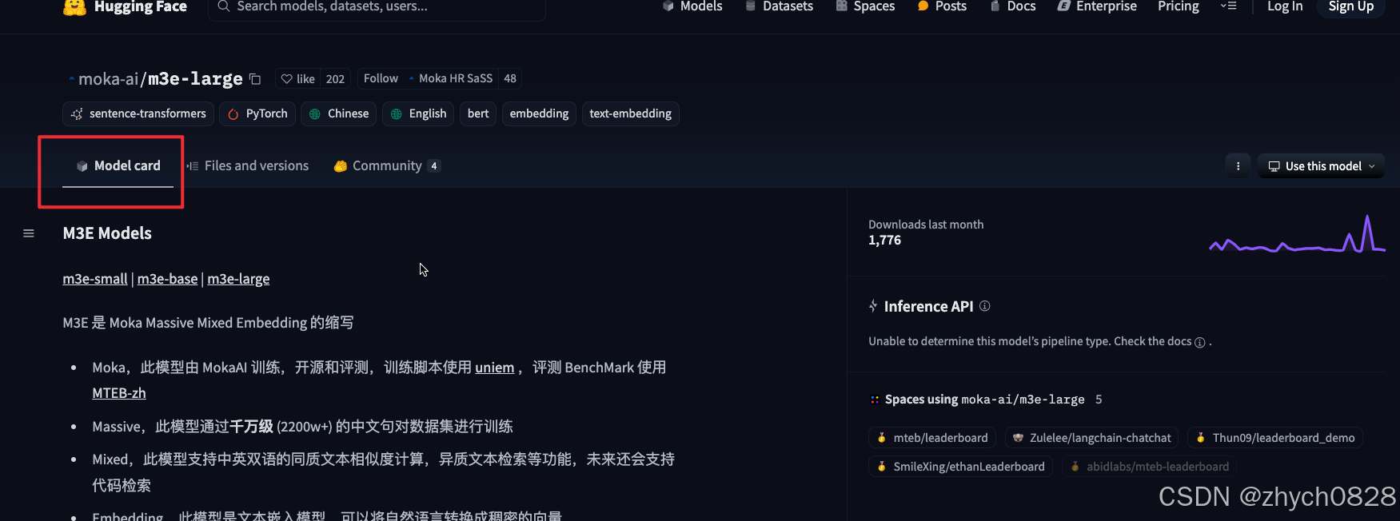Click Log In
The image size is (1400, 521).
(1285, 6)
